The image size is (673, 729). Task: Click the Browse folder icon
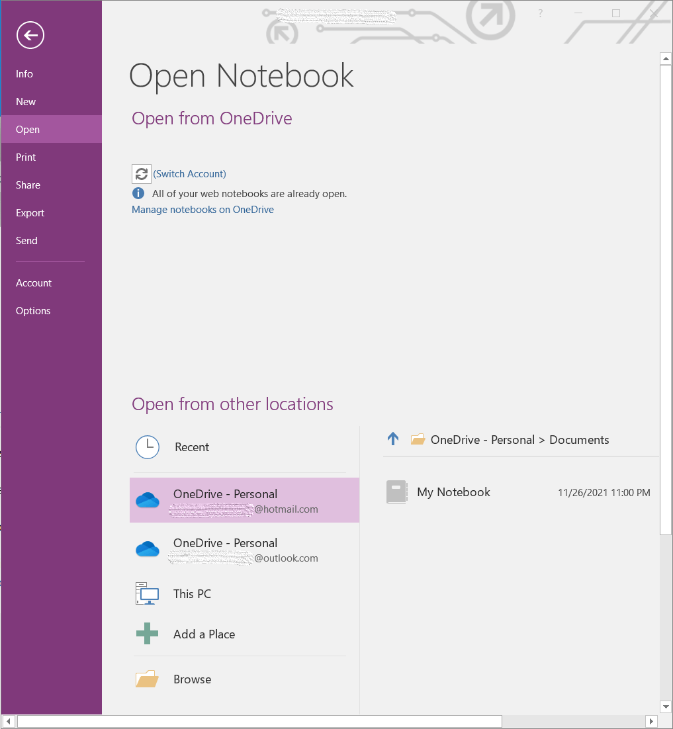coord(147,679)
